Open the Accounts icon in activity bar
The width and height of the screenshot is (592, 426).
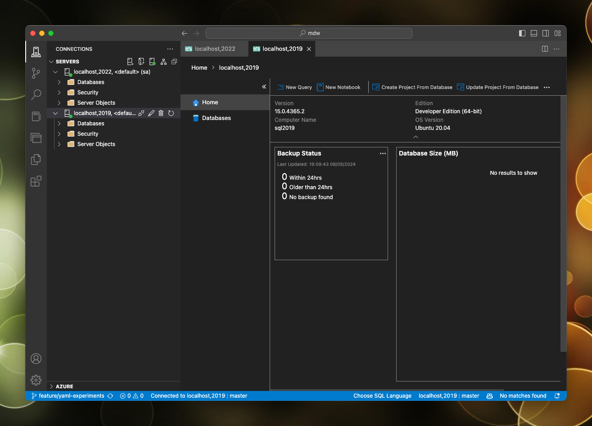pyautogui.click(x=36, y=359)
